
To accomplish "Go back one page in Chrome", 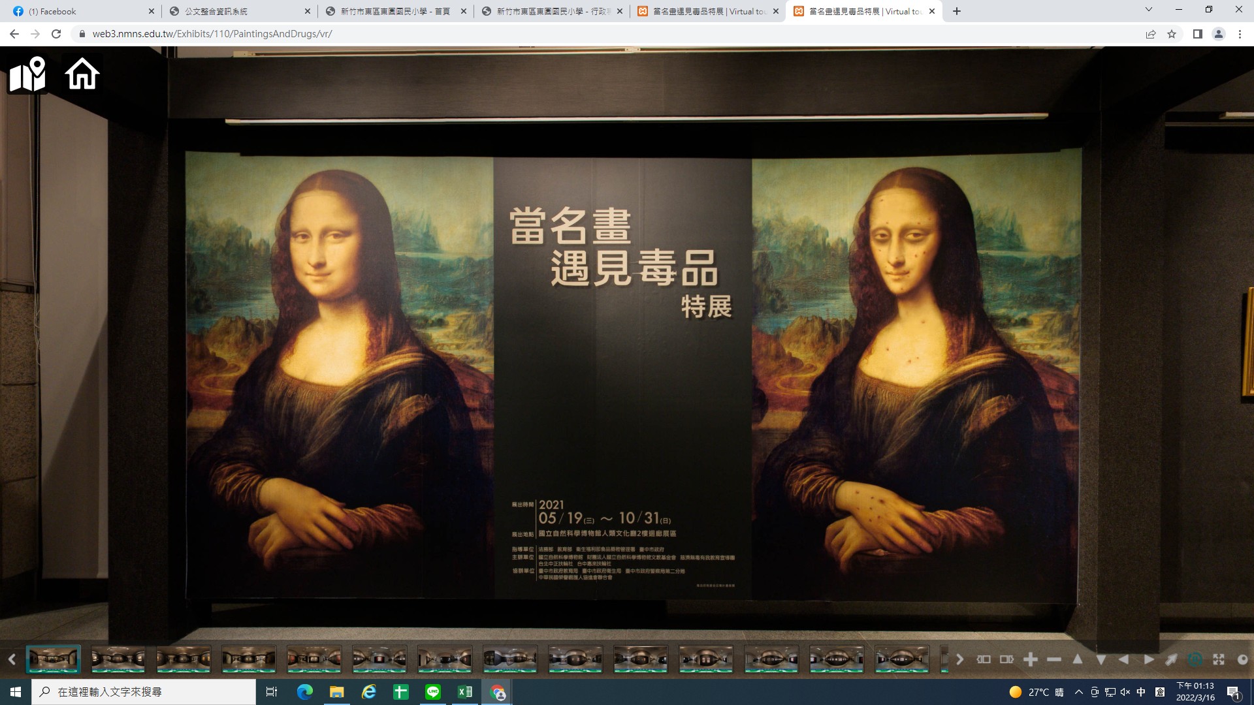I will (x=14, y=34).
